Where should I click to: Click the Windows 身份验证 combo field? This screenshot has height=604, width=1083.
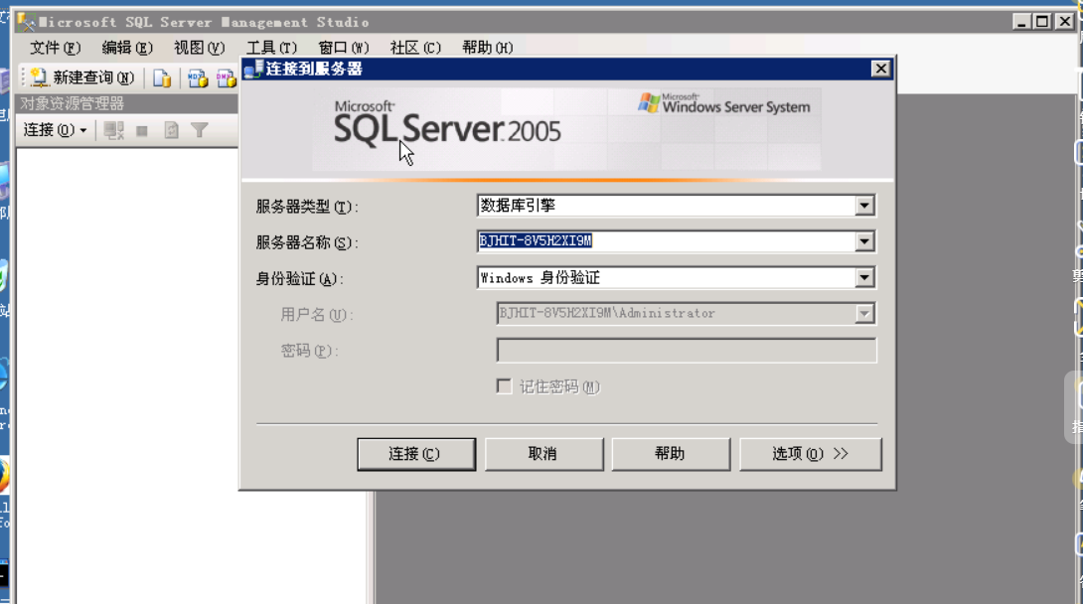[x=676, y=277]
